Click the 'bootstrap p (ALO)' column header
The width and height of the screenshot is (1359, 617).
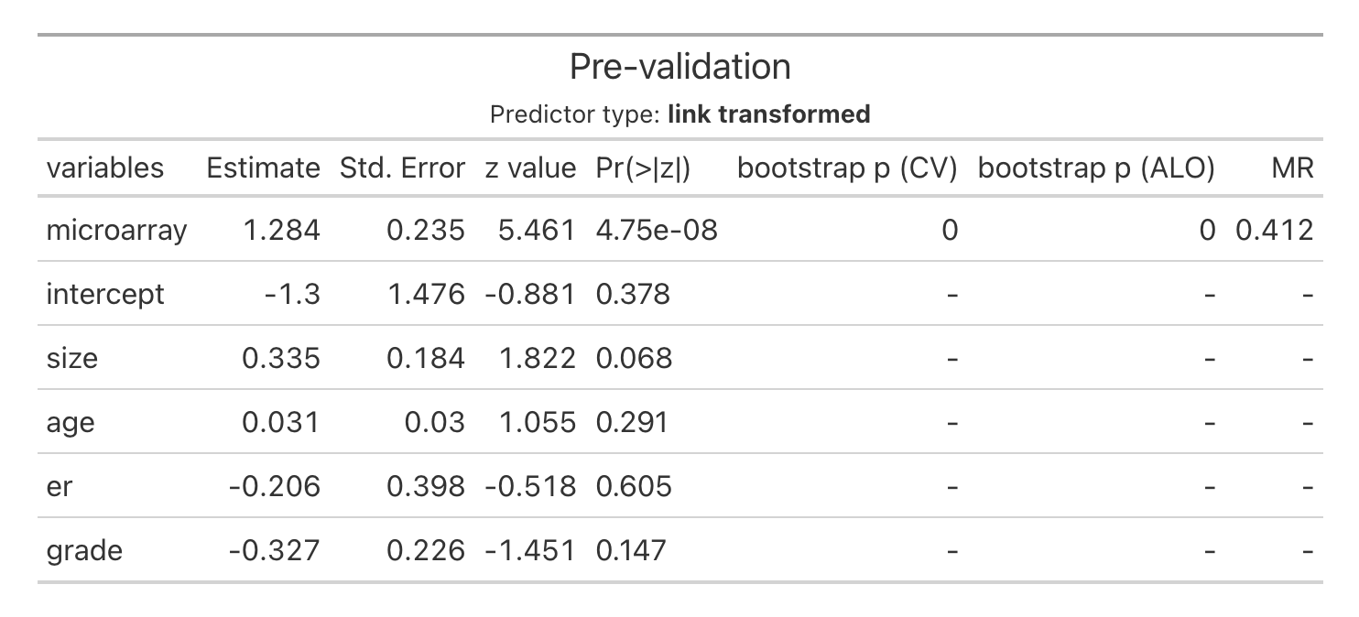point(1096,168)
